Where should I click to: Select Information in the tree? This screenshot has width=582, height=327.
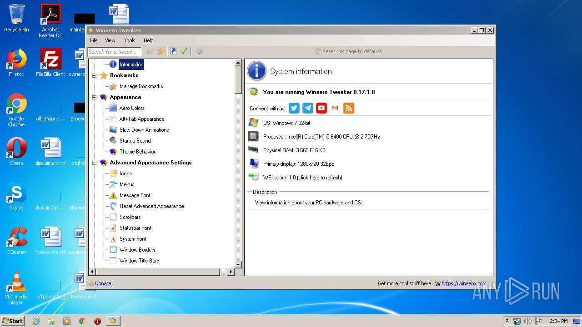[131, 64]
